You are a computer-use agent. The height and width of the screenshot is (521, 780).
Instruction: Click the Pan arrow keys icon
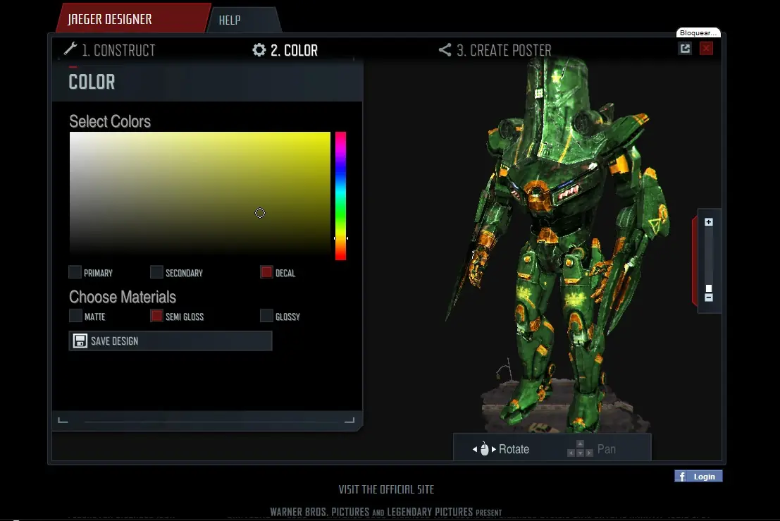580,448
